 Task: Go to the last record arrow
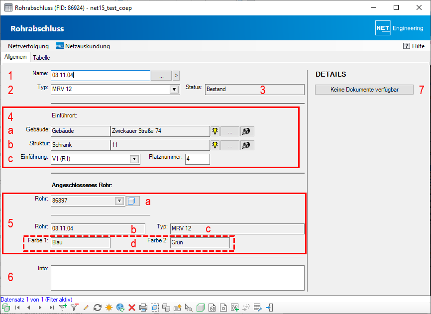[51, 308]
